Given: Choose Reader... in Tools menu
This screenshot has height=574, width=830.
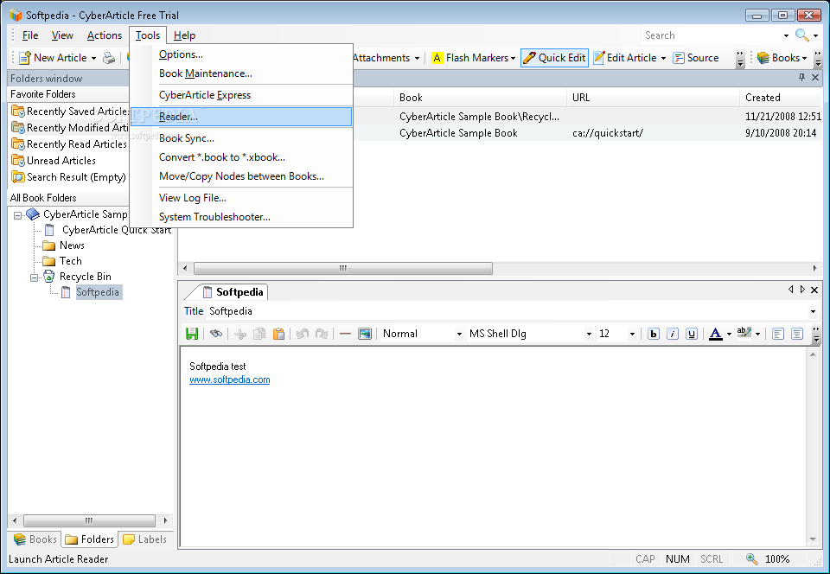Looking at the screenshot, I should (241, 117).
